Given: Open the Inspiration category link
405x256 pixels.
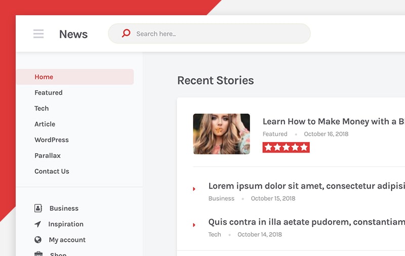Looking at the screenshot, I should (x=66, y=224).
